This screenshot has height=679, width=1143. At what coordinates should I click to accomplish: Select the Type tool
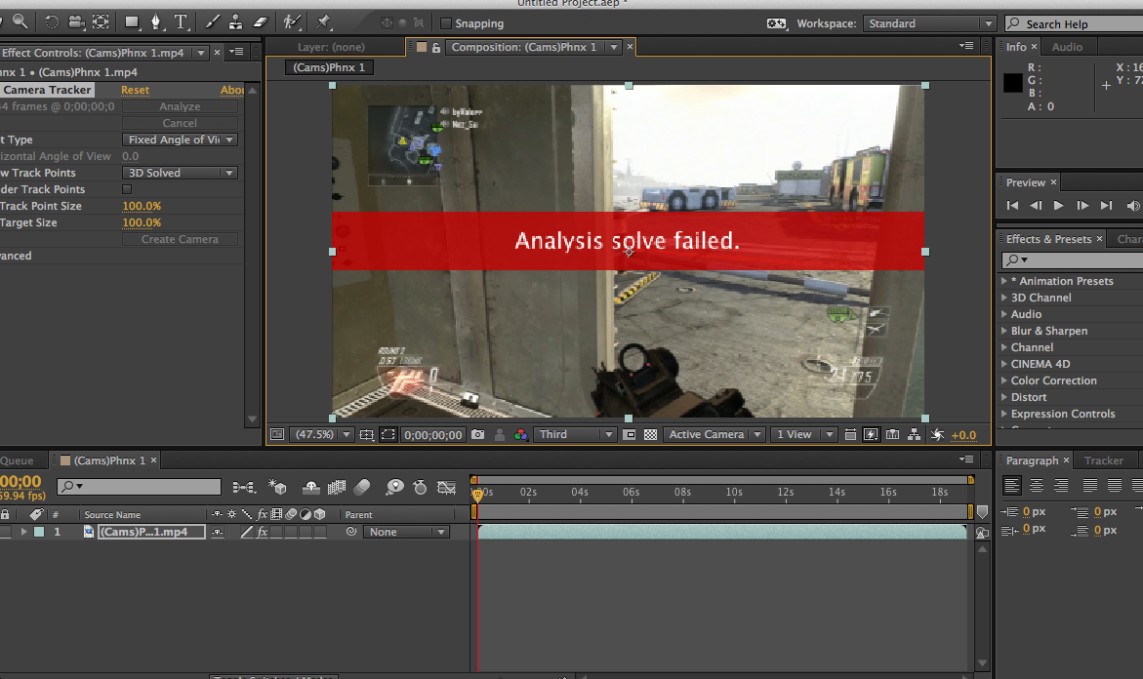[181, 21]
